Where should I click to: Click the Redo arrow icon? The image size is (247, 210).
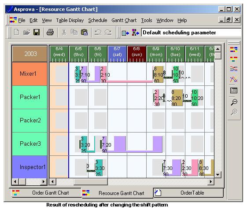[108, 33]
